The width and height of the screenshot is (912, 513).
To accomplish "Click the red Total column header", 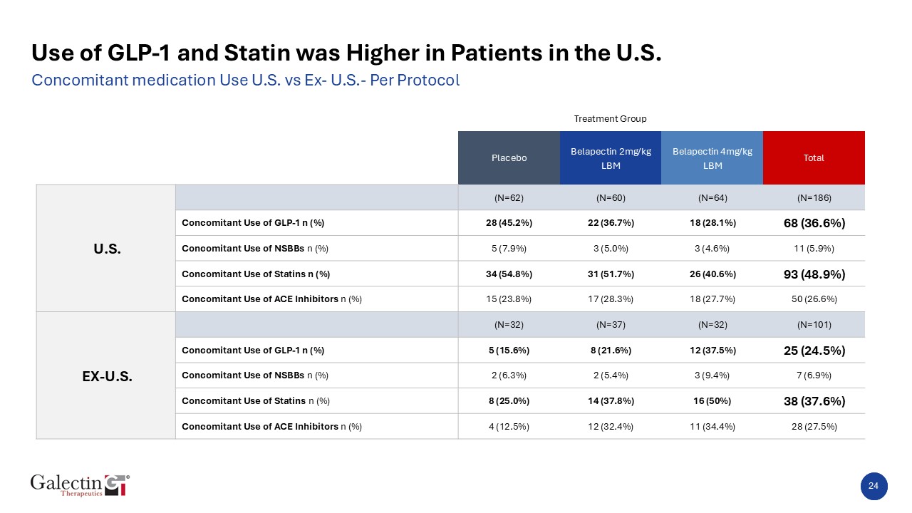I will tap(814, 157).
